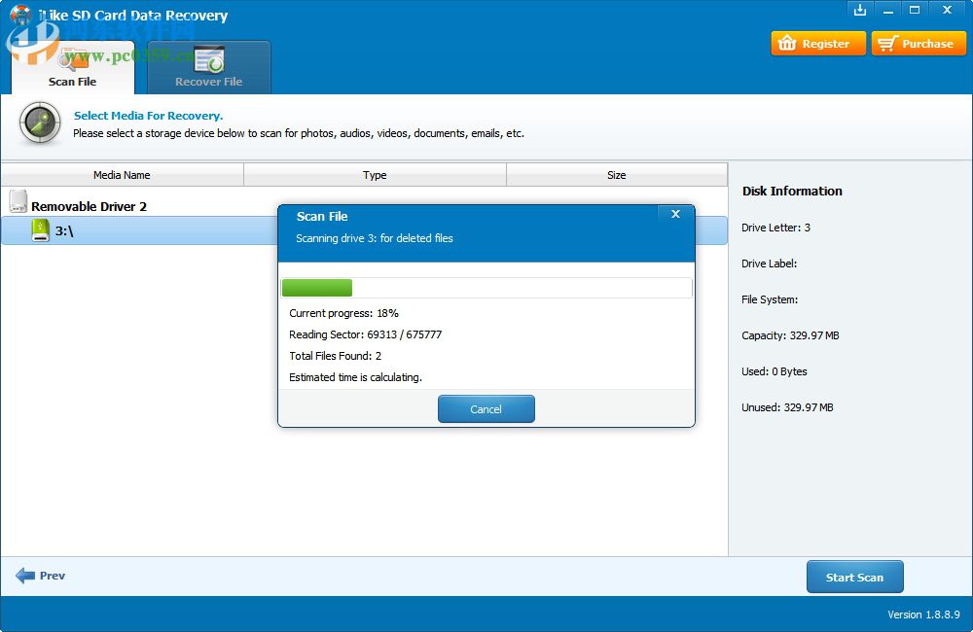973x632 pixels.
Task: Open the Register dialog
Action: [x=818, y=43]
